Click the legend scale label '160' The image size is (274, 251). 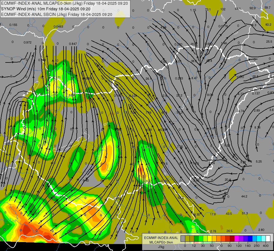pos(248,246)
